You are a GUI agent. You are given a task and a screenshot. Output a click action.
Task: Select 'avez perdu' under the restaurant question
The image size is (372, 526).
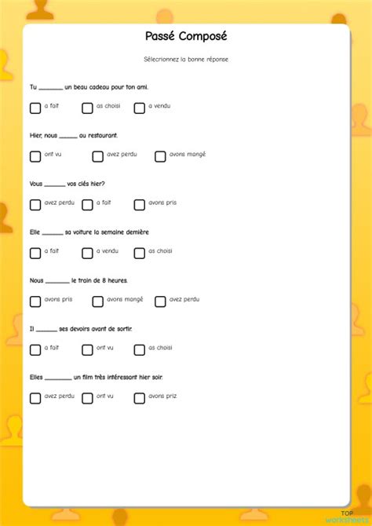tap(97, 156)
